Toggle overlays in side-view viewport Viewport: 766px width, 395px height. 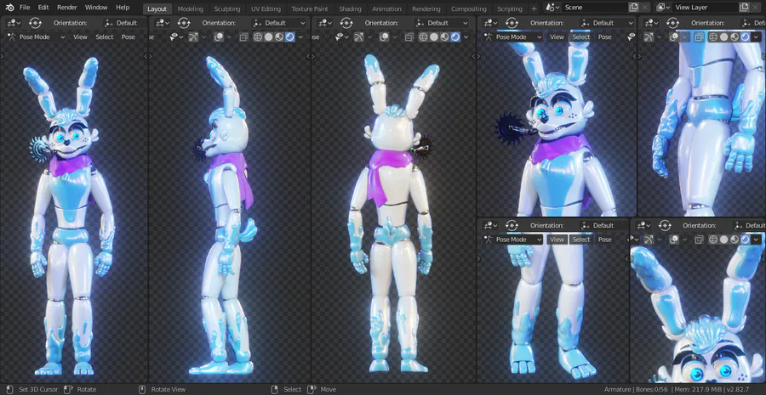pyautogui.click(x=219, y=37)
